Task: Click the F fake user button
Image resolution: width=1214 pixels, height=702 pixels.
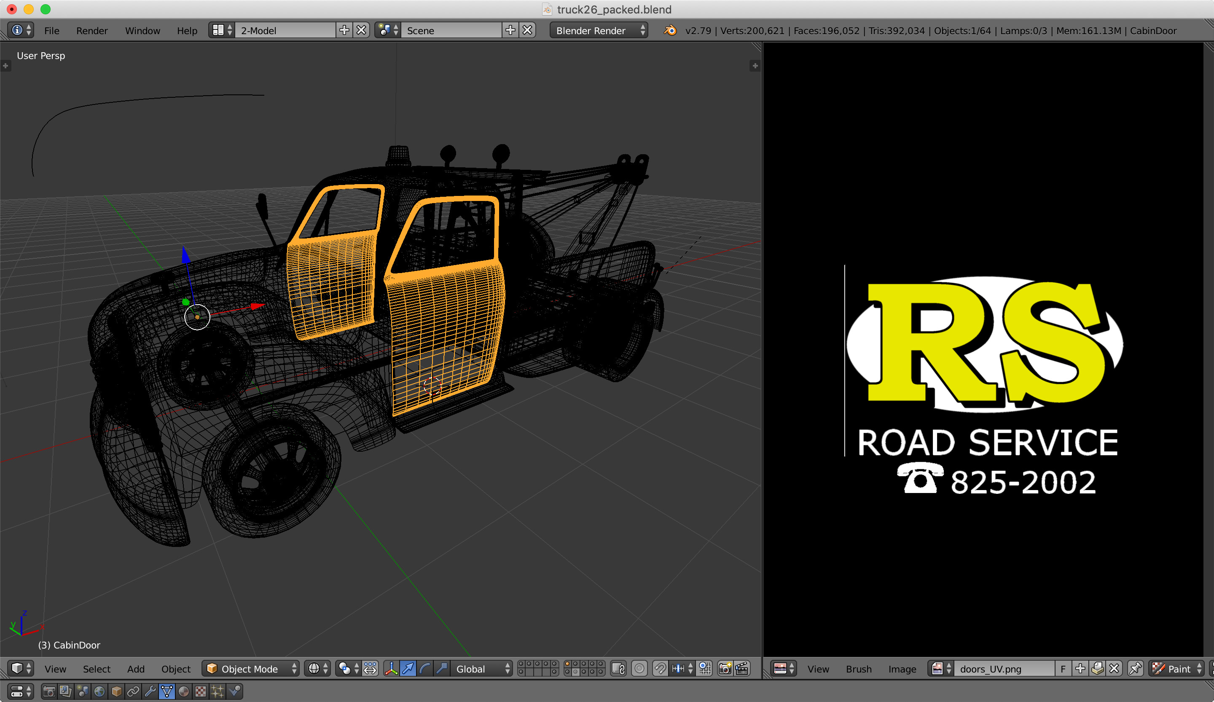Action: click(1063, 669)
